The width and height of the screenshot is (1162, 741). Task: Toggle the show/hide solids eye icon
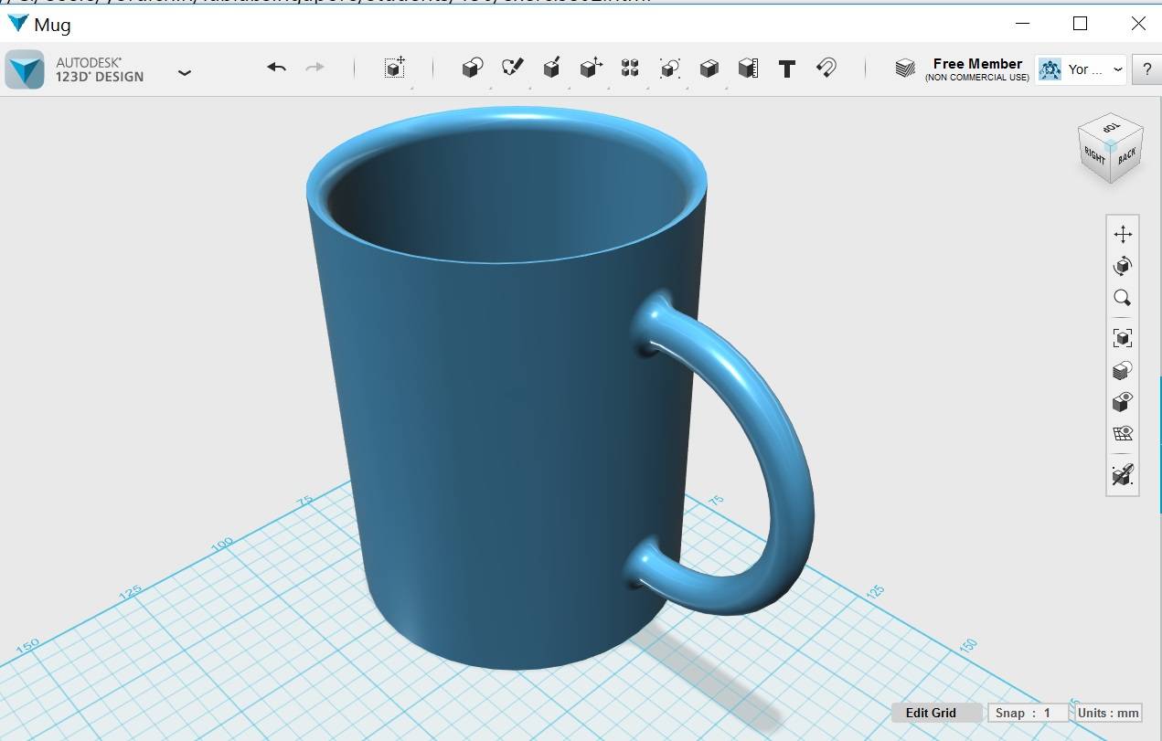(1123, 402)
